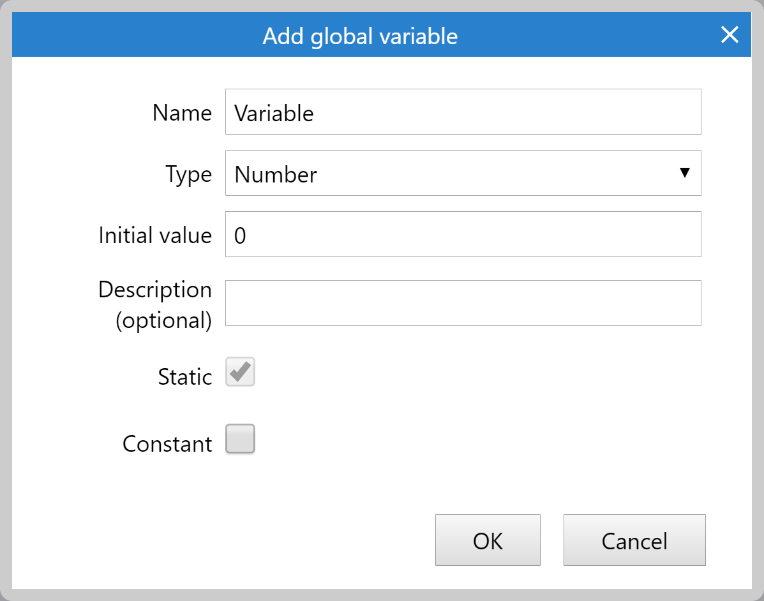Select the Initial value input showing 0

click(x=463, y=234)
